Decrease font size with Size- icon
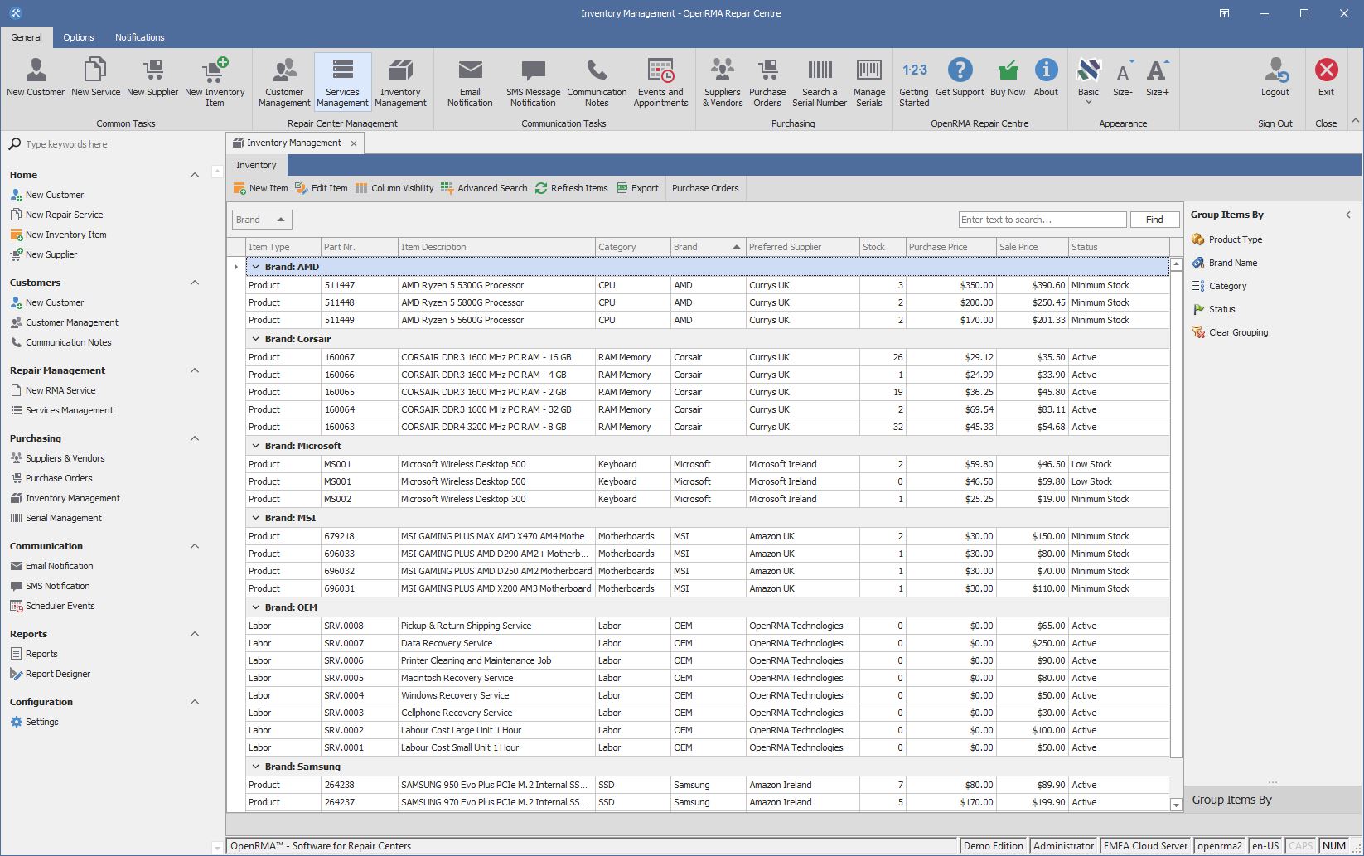 click(1123, 77)
